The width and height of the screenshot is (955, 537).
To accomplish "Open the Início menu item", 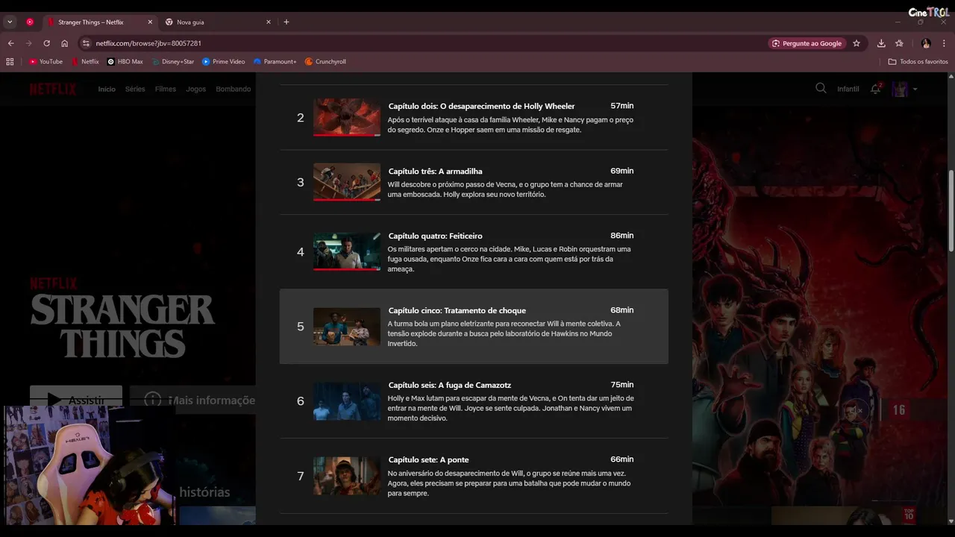I will tap(107, 89).
